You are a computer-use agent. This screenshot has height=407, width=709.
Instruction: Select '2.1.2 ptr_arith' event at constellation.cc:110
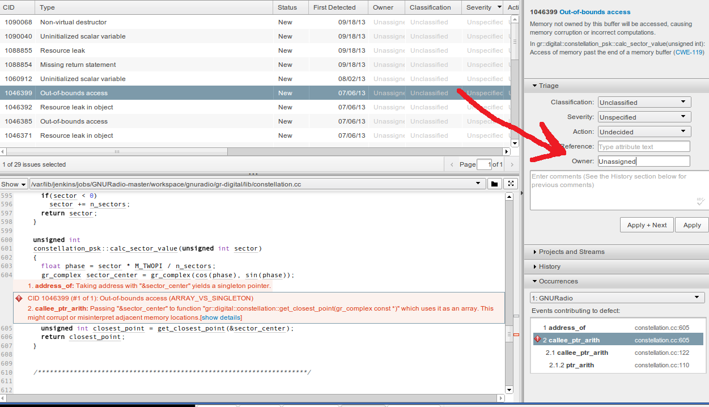[617, 365]
